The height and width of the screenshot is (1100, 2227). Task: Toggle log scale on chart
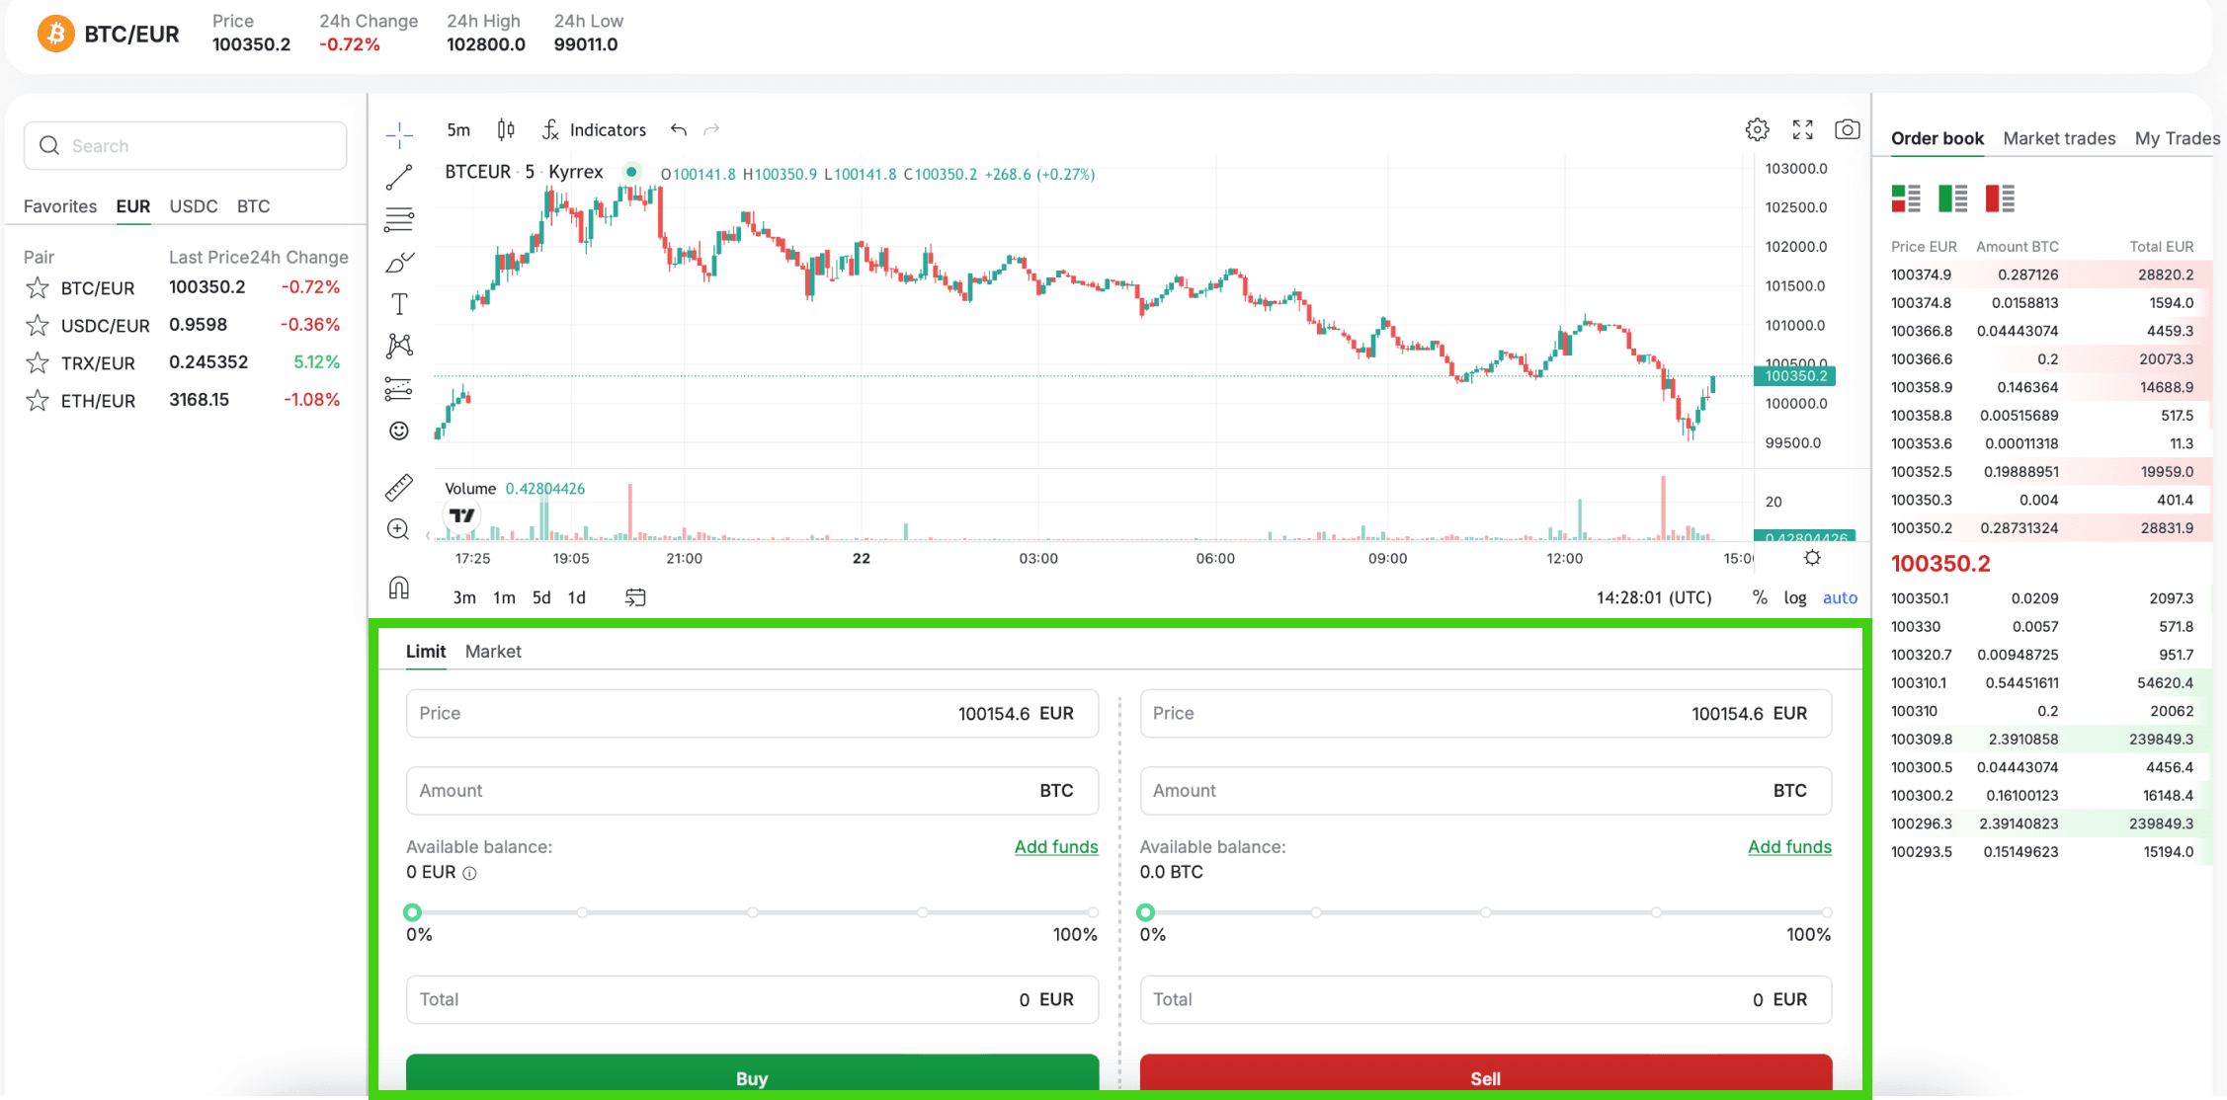pos(1795,597)
